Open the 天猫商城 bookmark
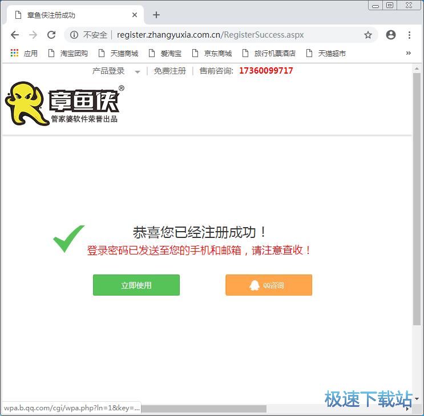 (118, 53)
